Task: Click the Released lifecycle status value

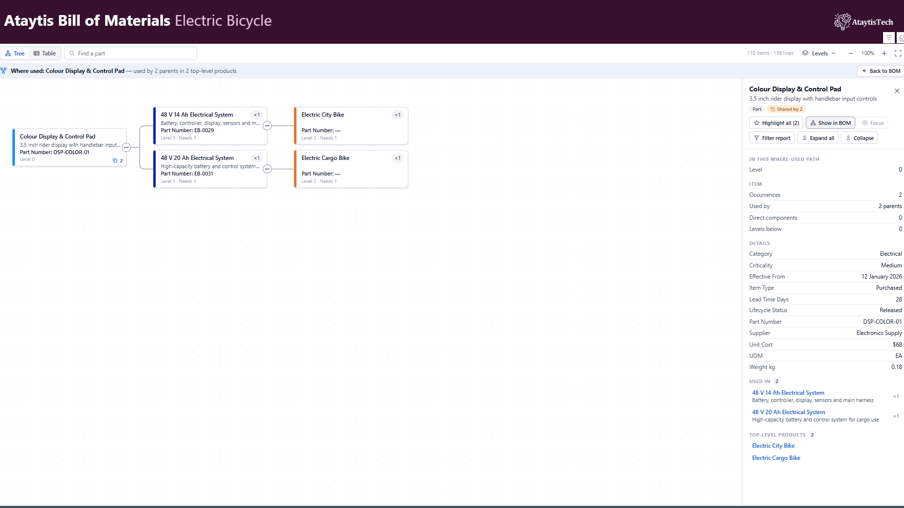Action: [x=890, y=310]
